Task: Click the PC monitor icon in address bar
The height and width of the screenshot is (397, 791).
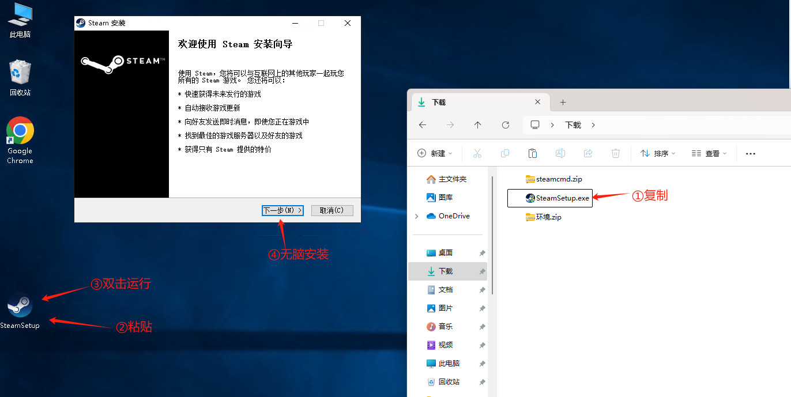Action: click(535, 125)
